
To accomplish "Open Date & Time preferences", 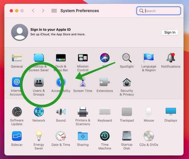I will (x=61, y=136).
